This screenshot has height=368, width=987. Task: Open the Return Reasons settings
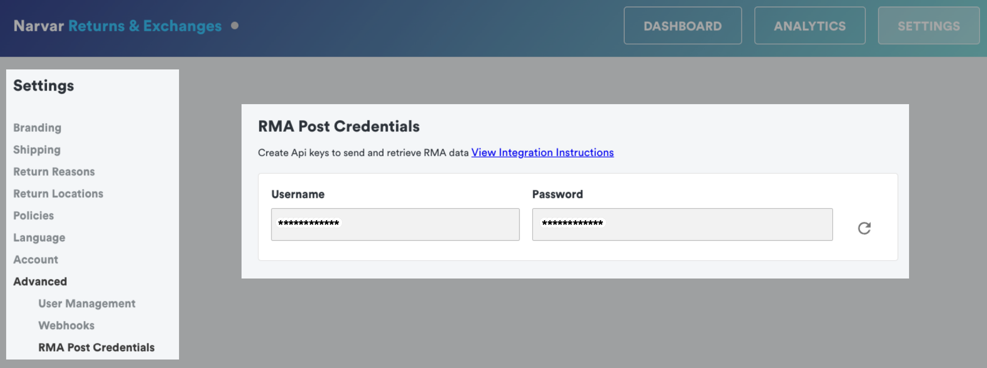(54, 172)
